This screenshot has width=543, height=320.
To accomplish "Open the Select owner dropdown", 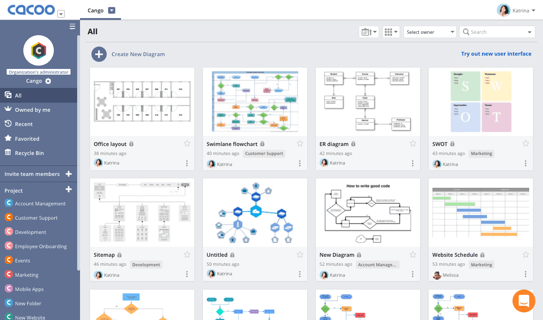I will pyautogui.click(x=430, y=31).
